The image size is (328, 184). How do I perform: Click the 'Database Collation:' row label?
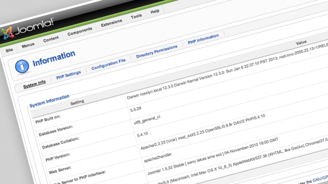click(x=60, y=143)
